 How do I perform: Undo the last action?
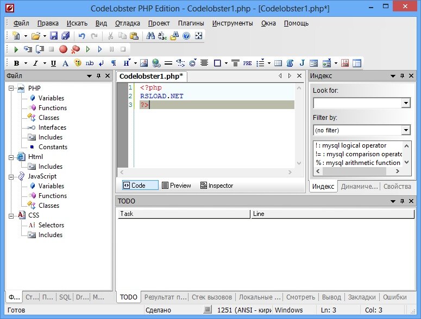pos(81,36)
